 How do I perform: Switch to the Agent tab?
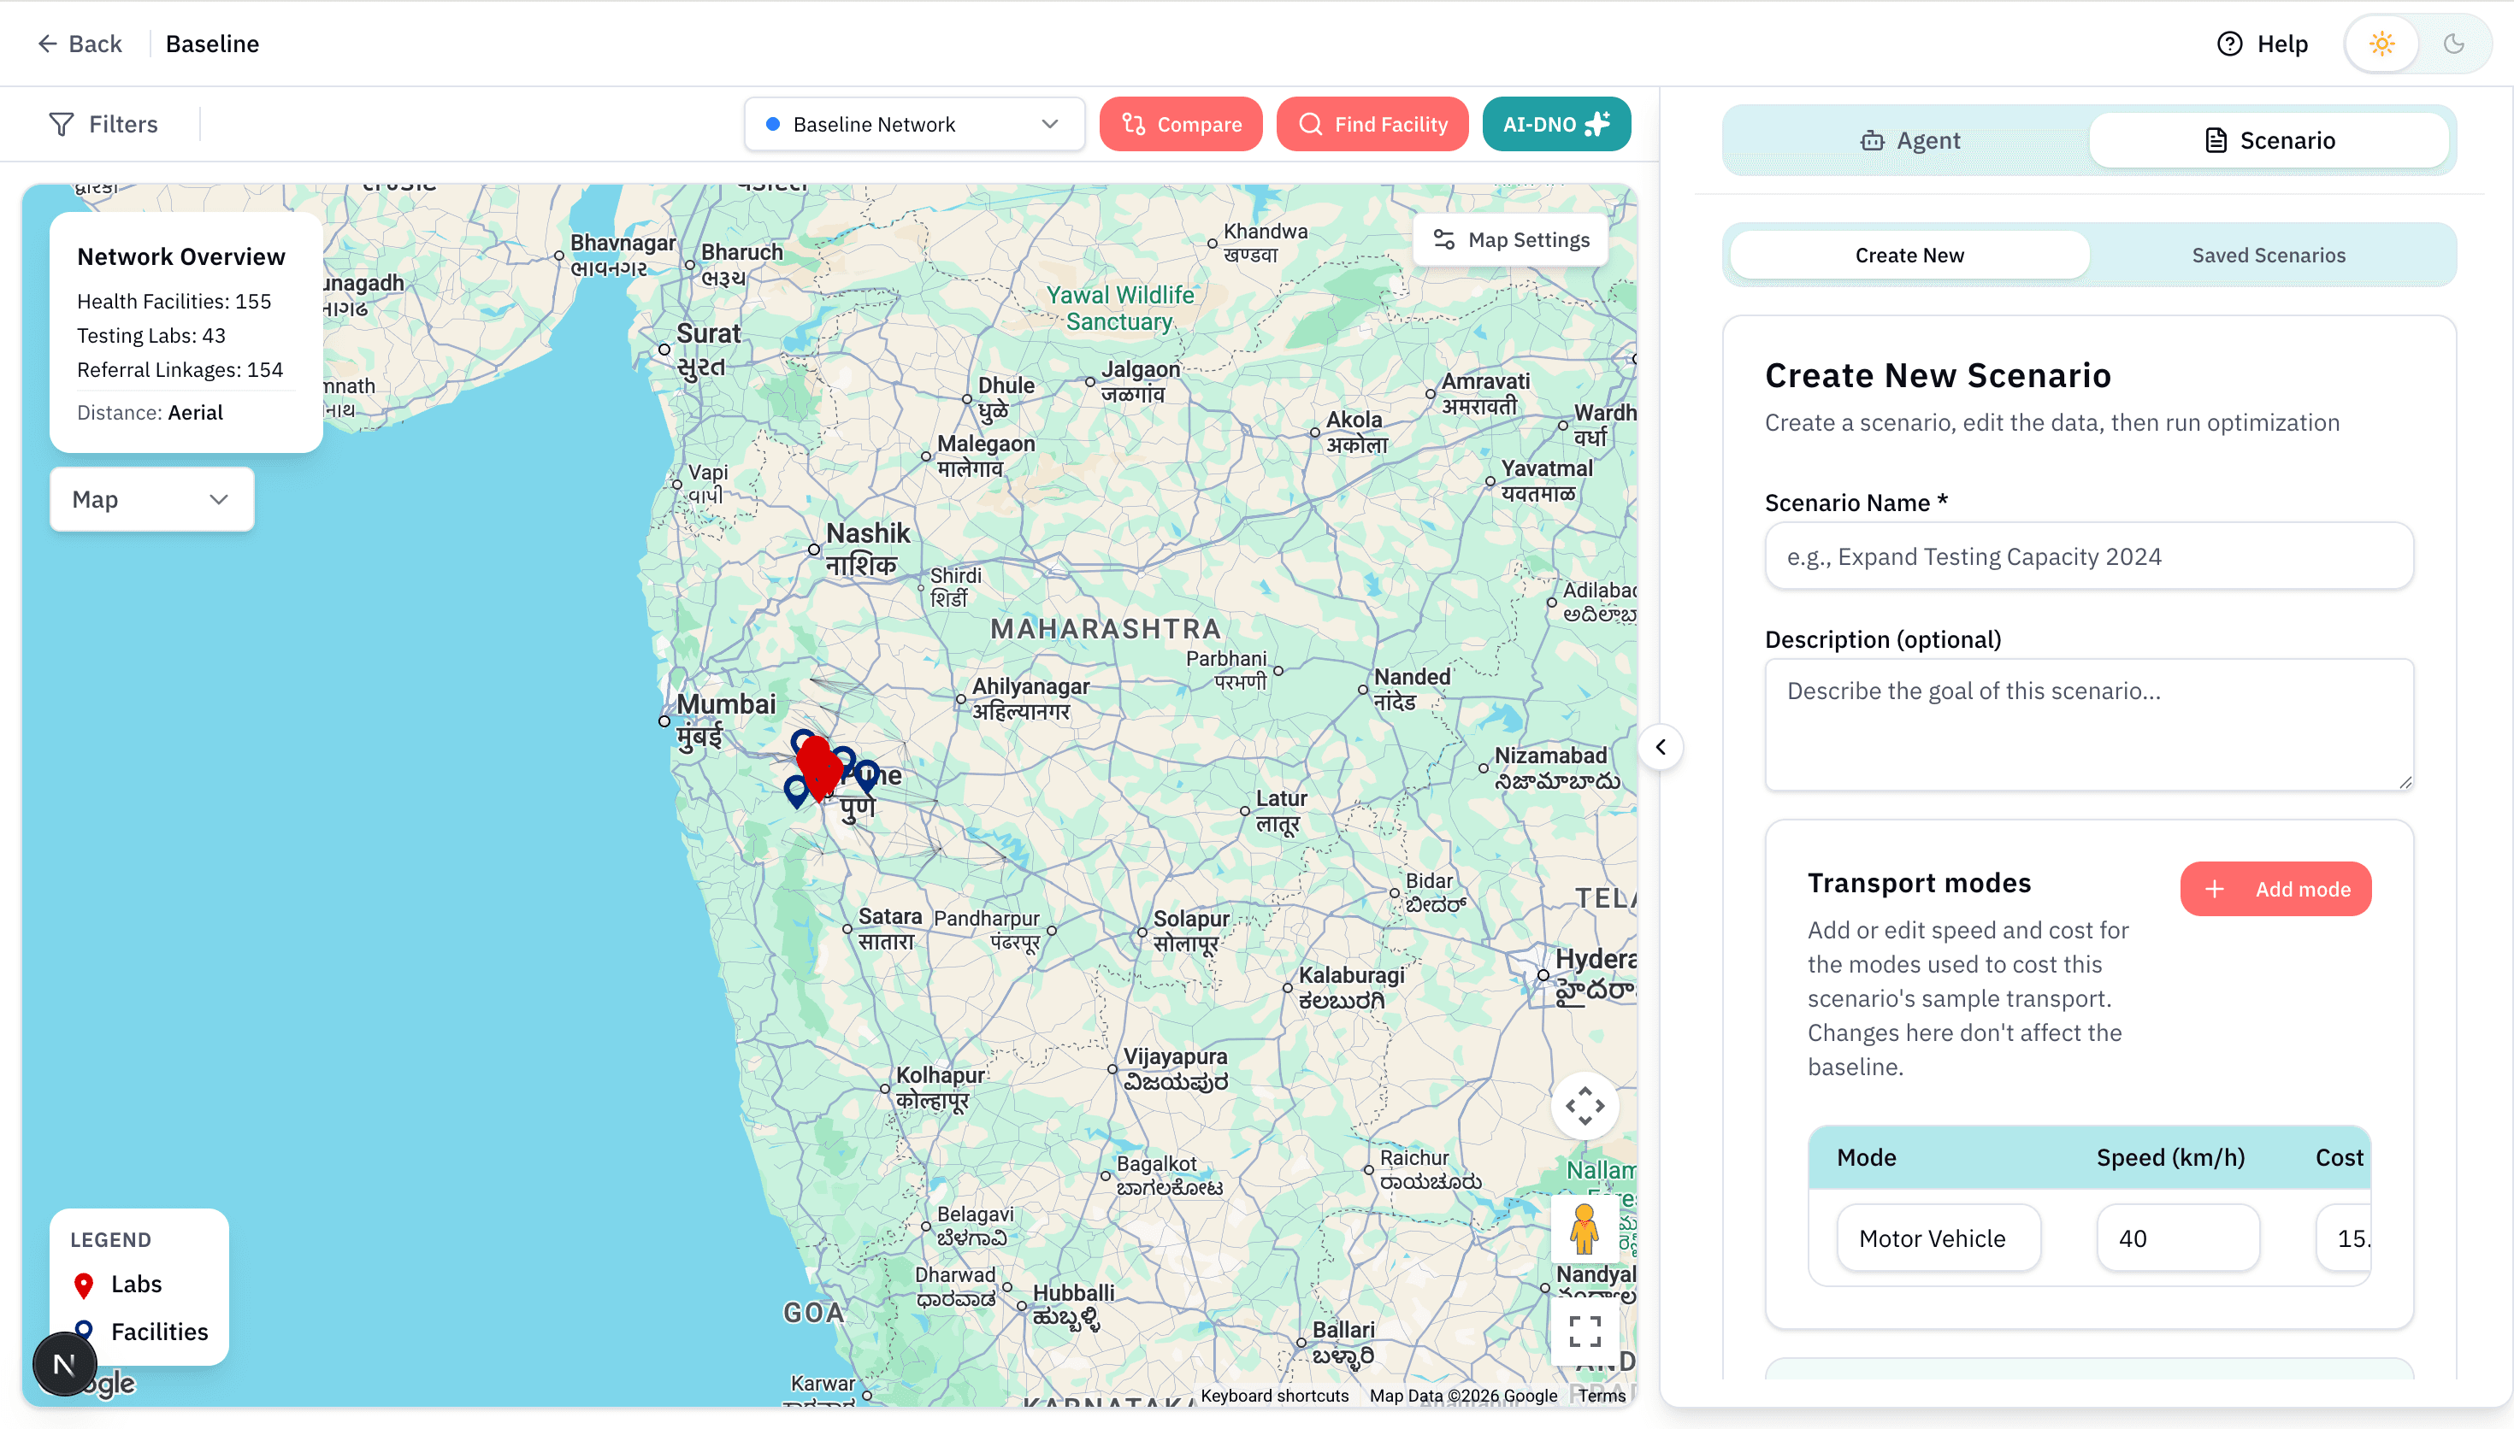(x=1909, y=140)
